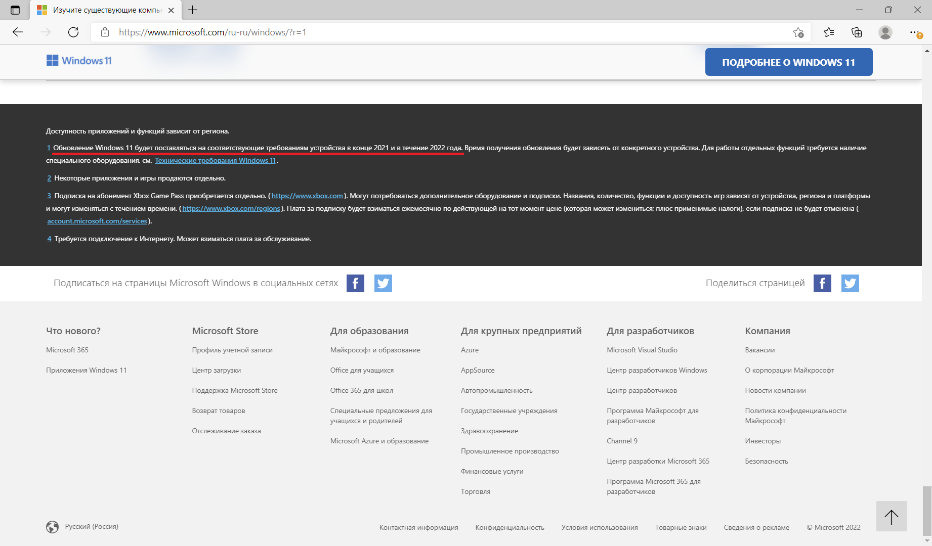The width and height of the screenshot is (932, 546).
Task: Open Автопромышленность link
Action: 497,390
